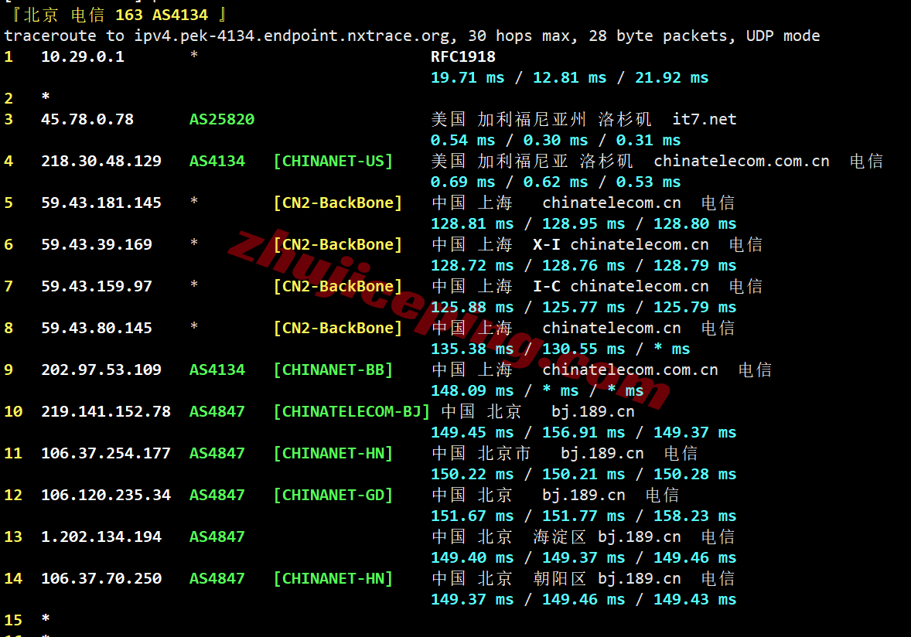Screen dimensions: 911x637
Task: Click hop 4 IP 218.30.48.129
Action: click(x=101, y=162)
